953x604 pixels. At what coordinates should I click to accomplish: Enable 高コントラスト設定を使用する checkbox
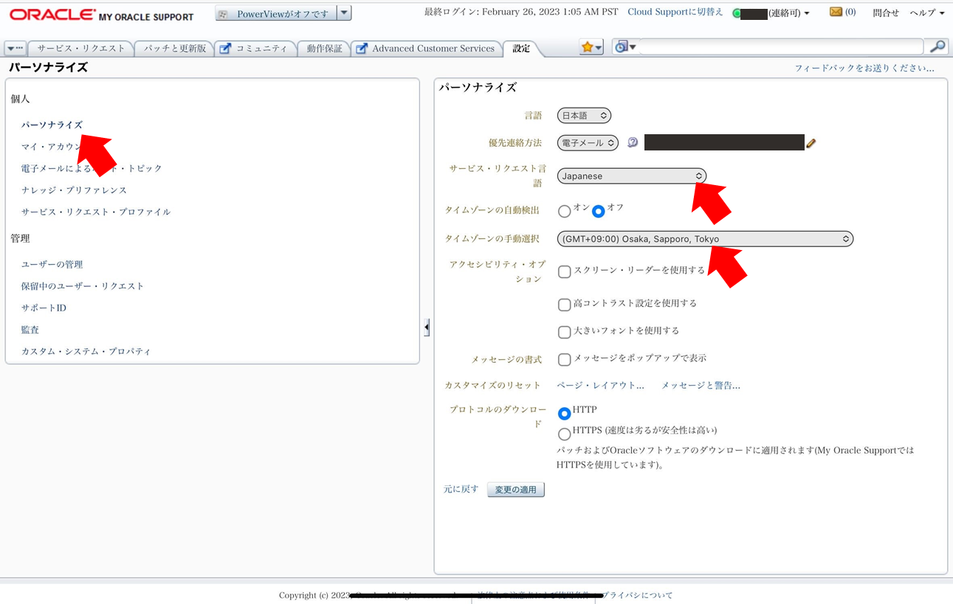pos(565,305)
